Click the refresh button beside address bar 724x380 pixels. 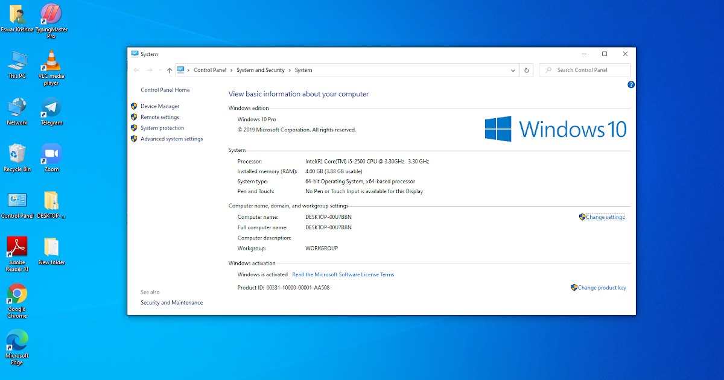coord(527,70)
